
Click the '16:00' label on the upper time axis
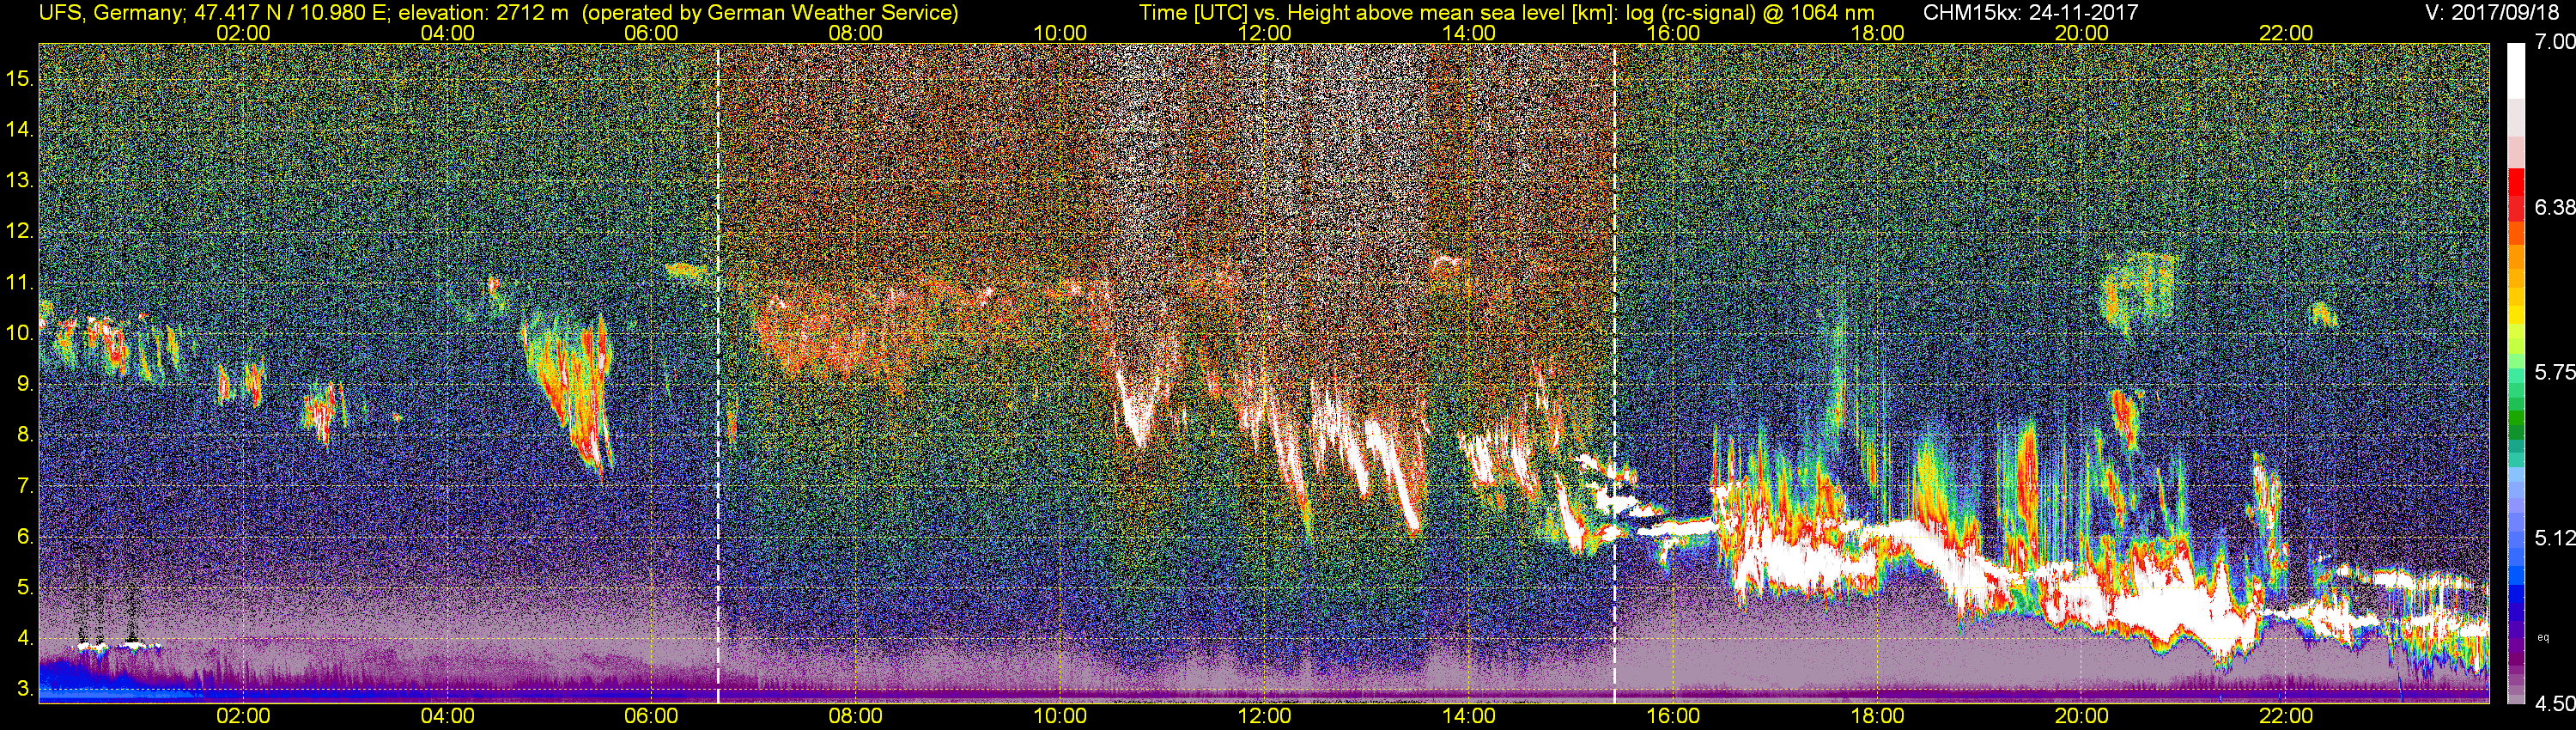[1673, 33]
